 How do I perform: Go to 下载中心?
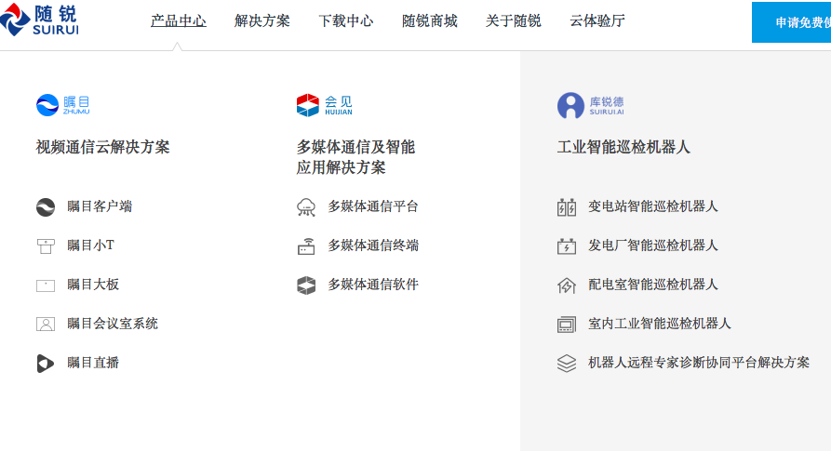pyautogui.click(x=345, y=21)
